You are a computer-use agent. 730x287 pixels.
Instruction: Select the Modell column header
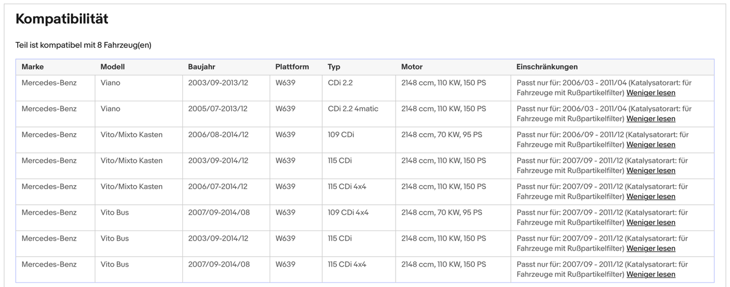(112, 67)
